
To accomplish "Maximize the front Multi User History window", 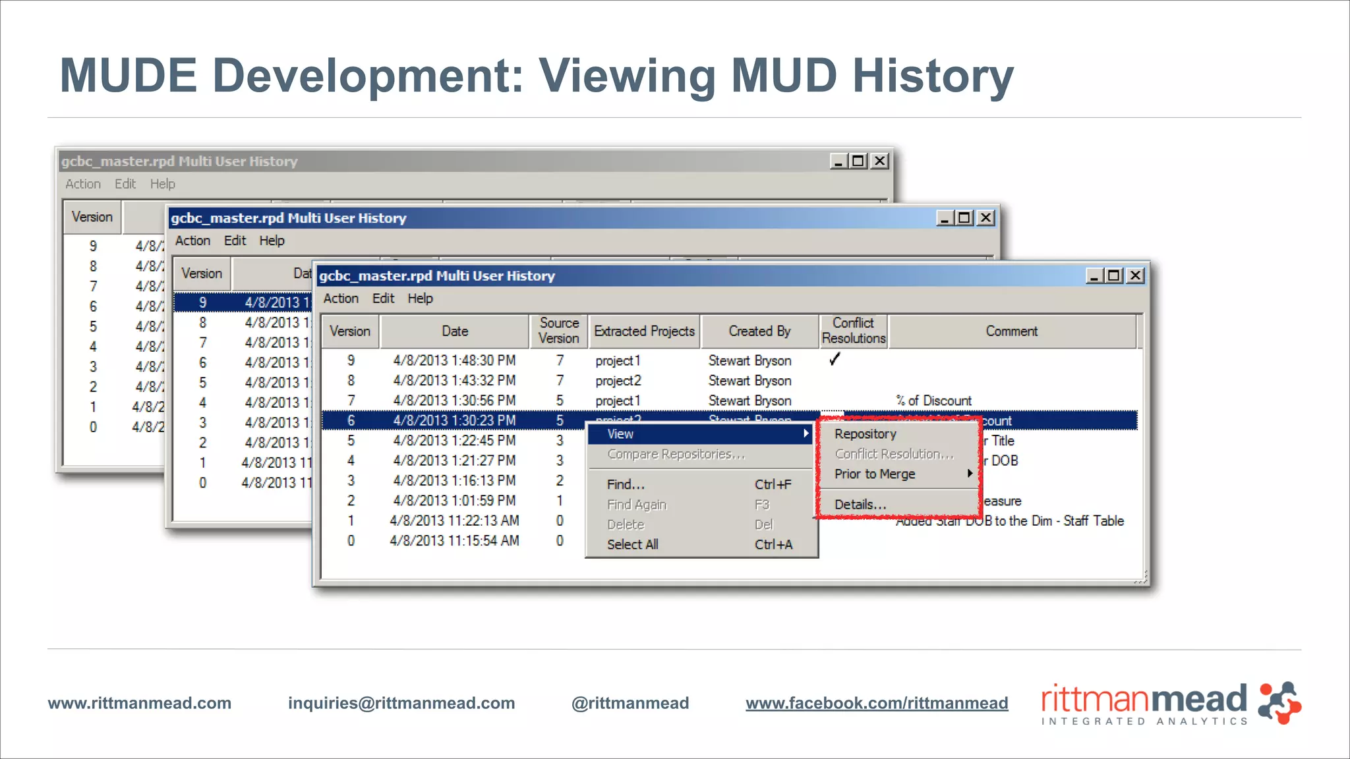I will pyautogui.click(x=1114, y=275).
